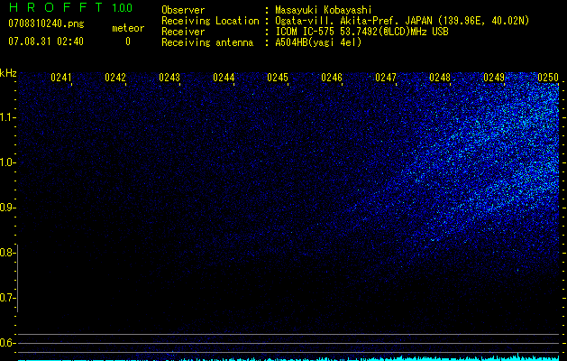Click the Observer label
The width and height of the screenshot is (567, 361).
[x=183, y=10]
